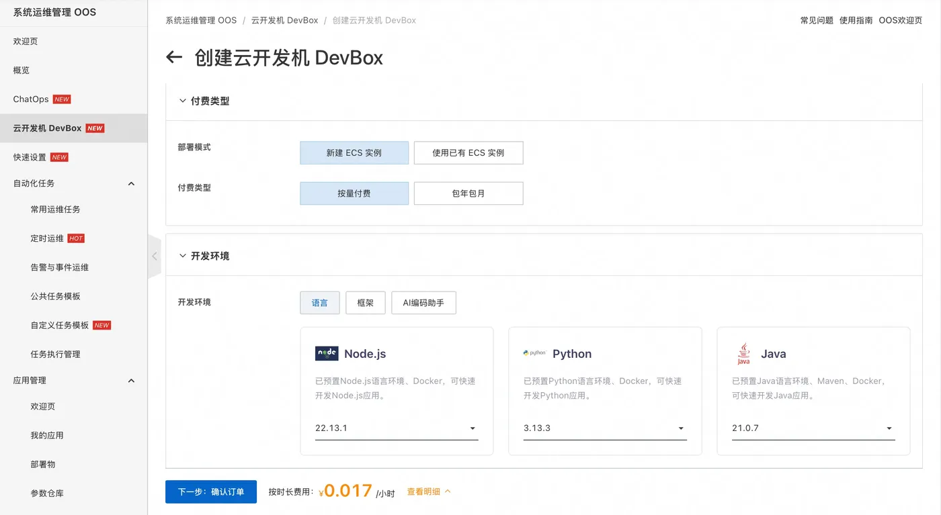Open 使用指南 link
This screenshot has width=941, height=515.
(x=856, y=20)
